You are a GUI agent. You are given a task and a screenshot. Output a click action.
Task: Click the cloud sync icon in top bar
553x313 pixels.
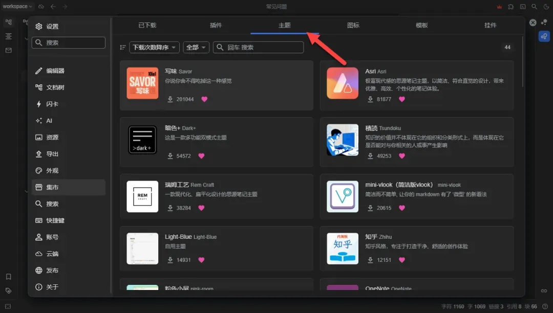tap(41, 6)
